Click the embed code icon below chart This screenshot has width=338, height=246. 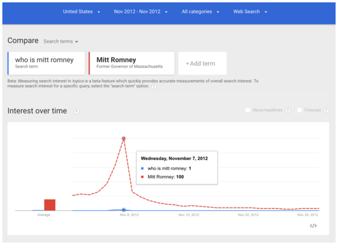pos(313,226)
